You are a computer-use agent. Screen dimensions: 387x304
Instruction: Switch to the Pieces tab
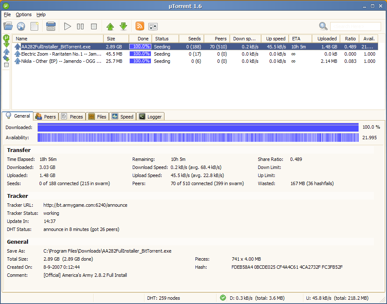pyautogui.click(x=72, y=117)
